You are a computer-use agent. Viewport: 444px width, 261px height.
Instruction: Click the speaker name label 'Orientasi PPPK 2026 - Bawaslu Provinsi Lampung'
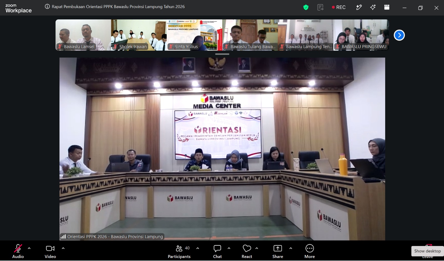point(115,237)
